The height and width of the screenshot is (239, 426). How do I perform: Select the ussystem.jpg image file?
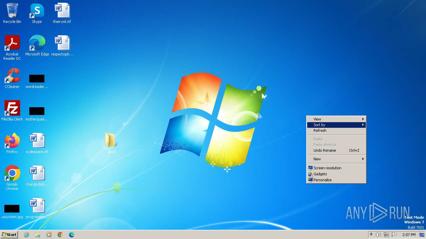[12, 211]
